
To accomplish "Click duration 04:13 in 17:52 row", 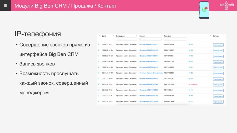I will 191,90.
